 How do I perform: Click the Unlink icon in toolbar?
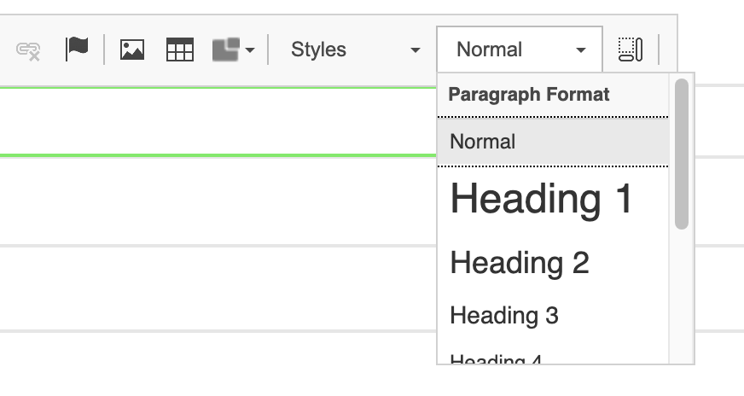pyautogui.click(x=29, y=50)
